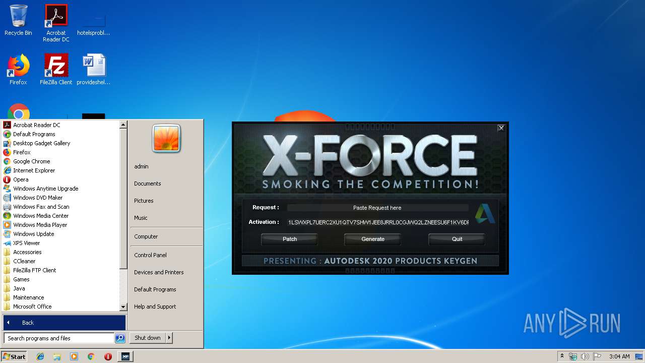
Task: Open Documents from Start menu
Action: [147, 184]
